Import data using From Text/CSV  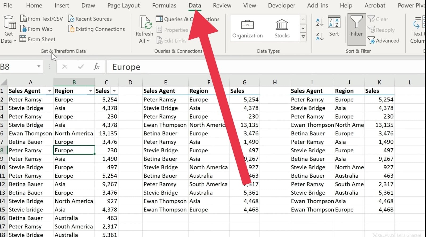coord(42,19)
